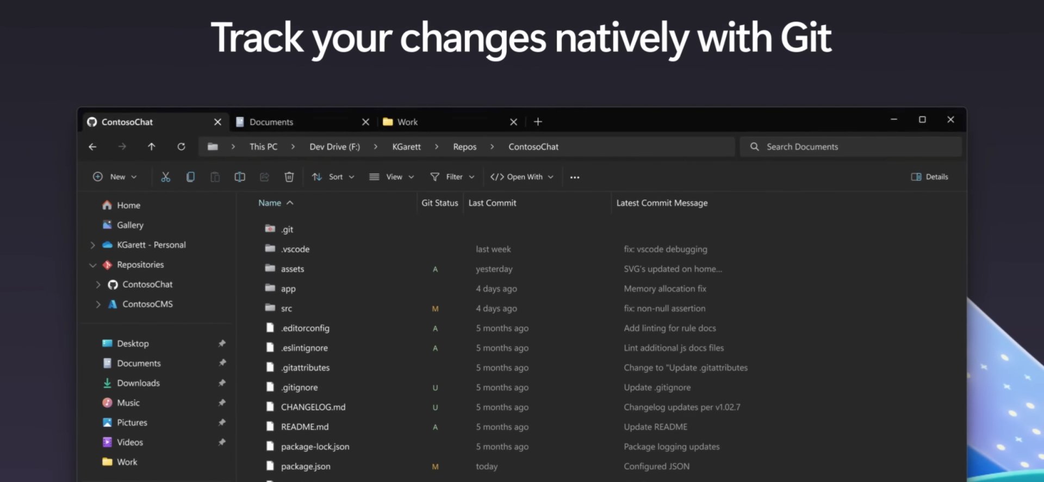This screenshot has height=482, width=1044.
Task: Unpin Pictures using its pin icon
Action: point(222,423)
